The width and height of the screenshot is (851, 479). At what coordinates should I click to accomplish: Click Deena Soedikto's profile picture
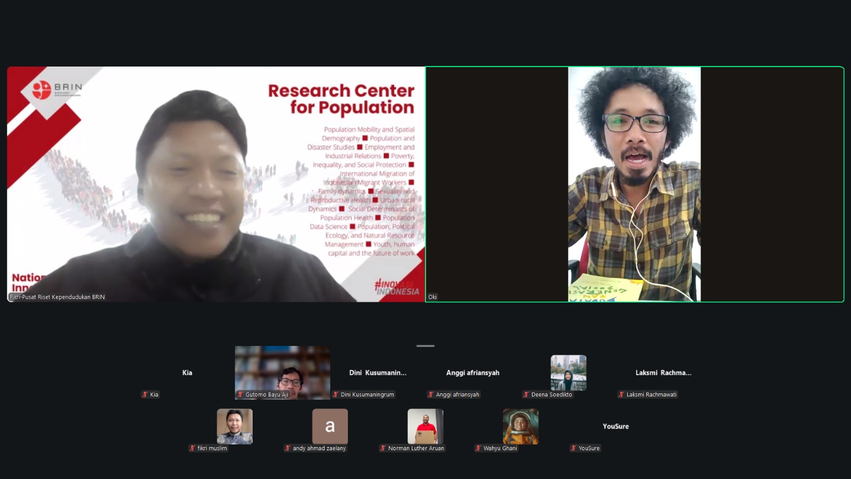click(x=568, y=373)
